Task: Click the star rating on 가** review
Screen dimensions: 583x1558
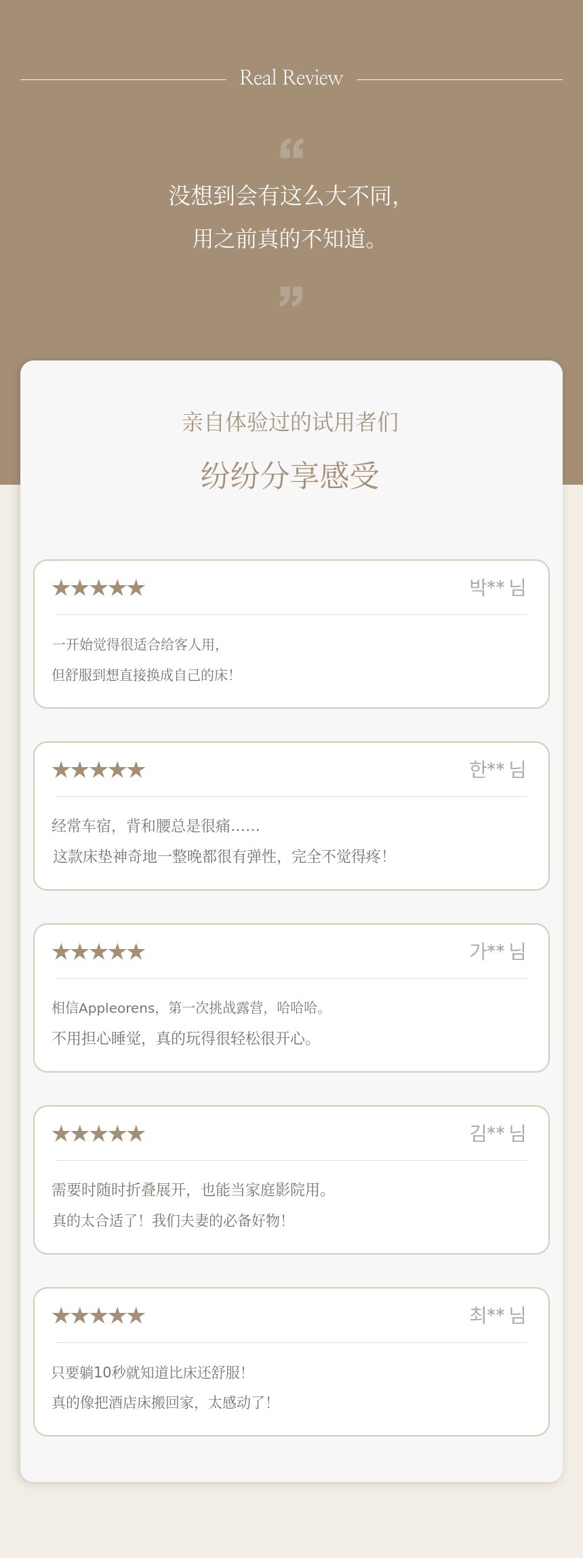Action: (x=99, y=952)
